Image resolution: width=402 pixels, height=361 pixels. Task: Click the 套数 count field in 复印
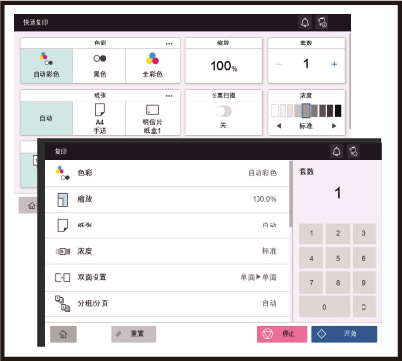pyautogui.click(x=338, y=193)
